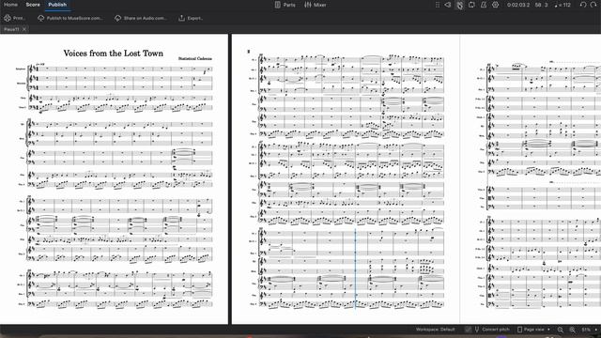Click the playback toolbar drag handle
The height and width of the screenshot is (338, 601).
[x=438, y=5]
